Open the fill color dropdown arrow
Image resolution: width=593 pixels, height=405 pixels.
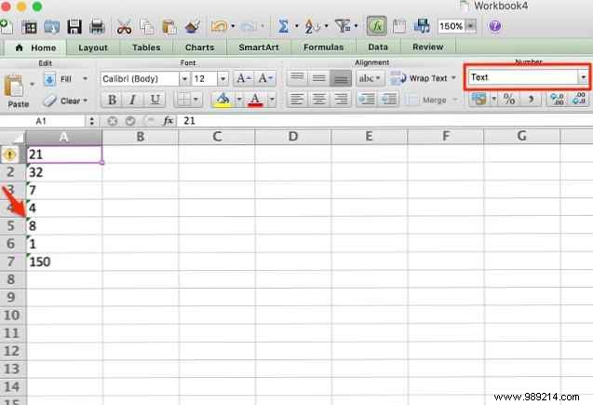tap(239, 100)
